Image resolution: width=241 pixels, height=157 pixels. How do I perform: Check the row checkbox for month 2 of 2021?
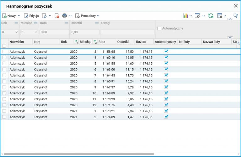pyautogui.click(x=4, y=117)
